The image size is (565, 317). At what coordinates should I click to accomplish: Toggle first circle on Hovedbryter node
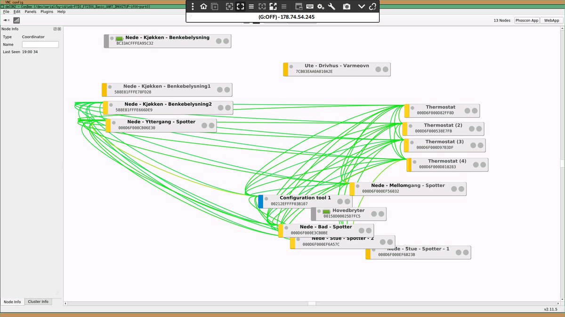(374, 214)
